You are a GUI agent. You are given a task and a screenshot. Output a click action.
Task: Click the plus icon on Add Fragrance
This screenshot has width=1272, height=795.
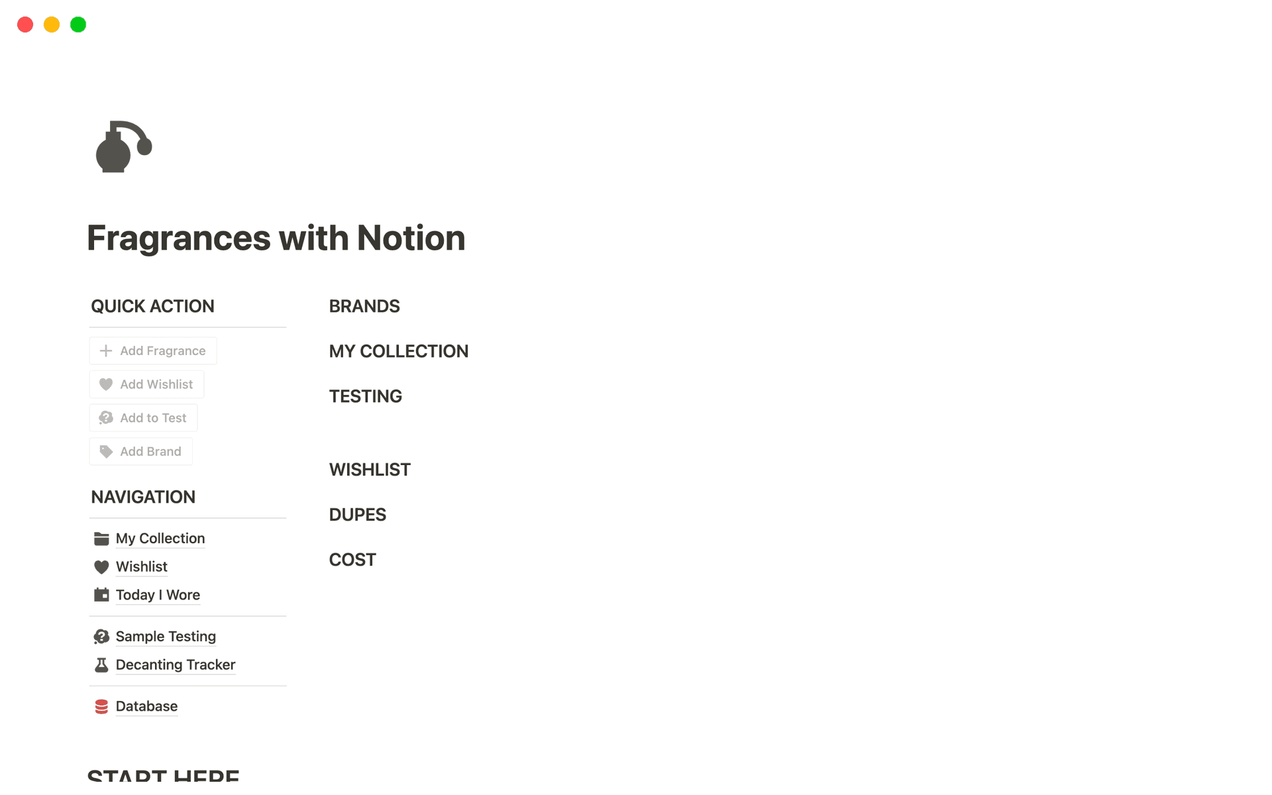[x=107, y=350]
